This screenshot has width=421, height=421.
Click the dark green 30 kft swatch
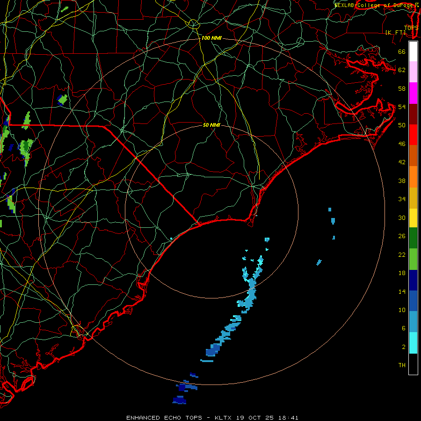[413, 238]
